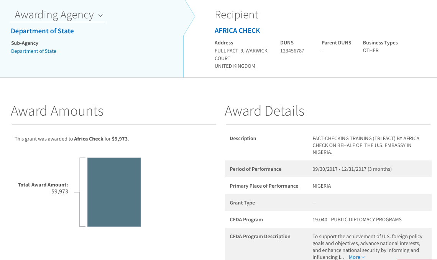Click the Award Details heading
The height and width of the screenshot is (260, 437).
[x=264, y=111]
